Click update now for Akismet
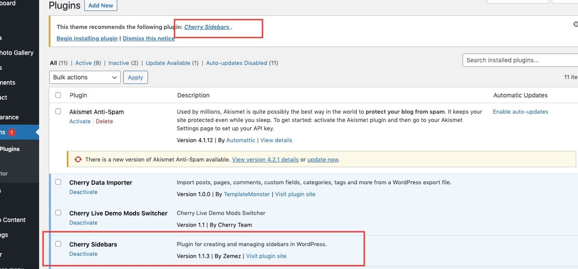This screenshot has height=269, width=578. tap(323, 160)
